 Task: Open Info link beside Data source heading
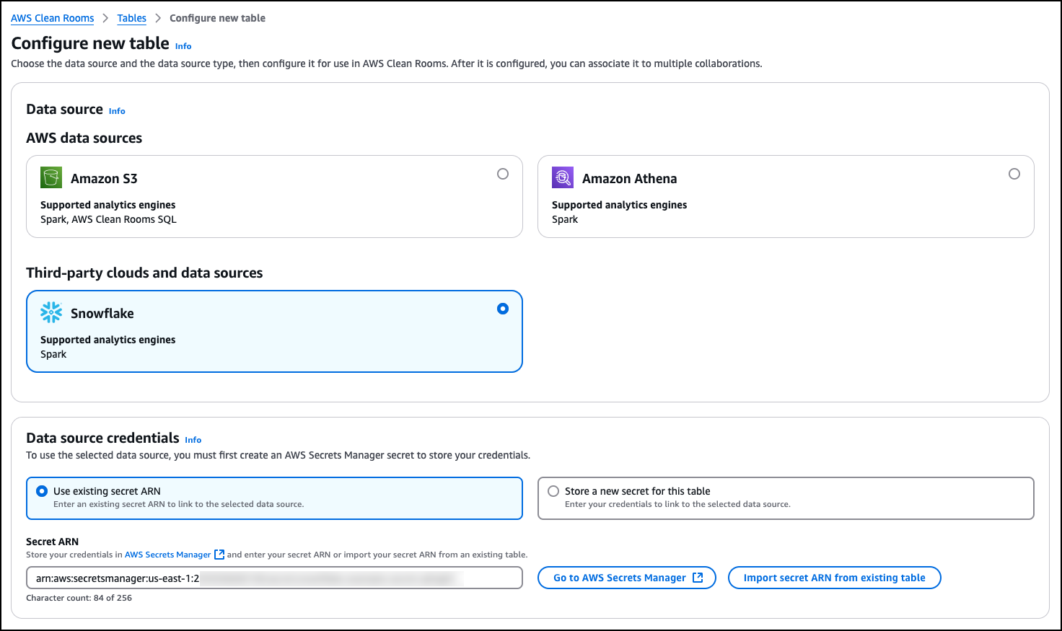tap(117, 111)
